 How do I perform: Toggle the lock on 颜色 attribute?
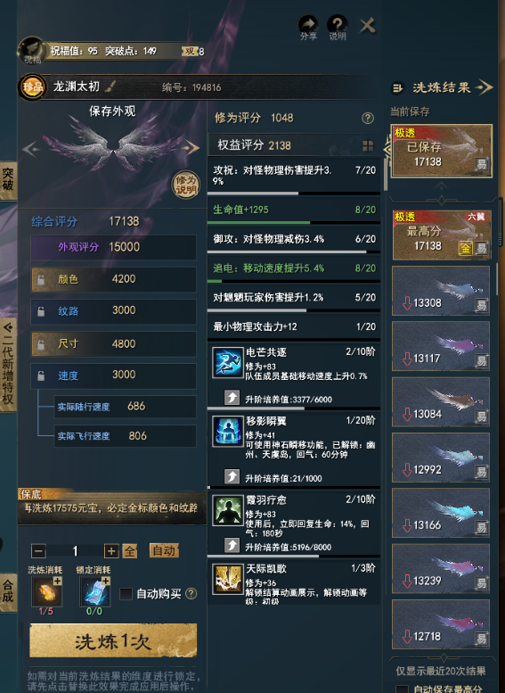(x=41, y=279)
